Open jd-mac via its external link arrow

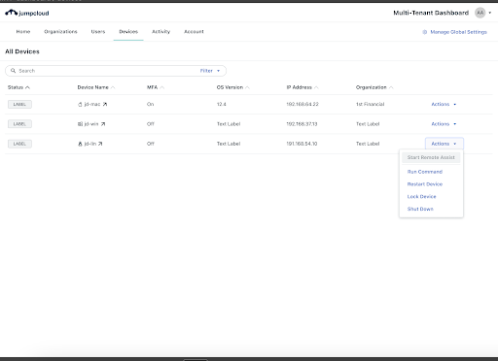[105, 104]
